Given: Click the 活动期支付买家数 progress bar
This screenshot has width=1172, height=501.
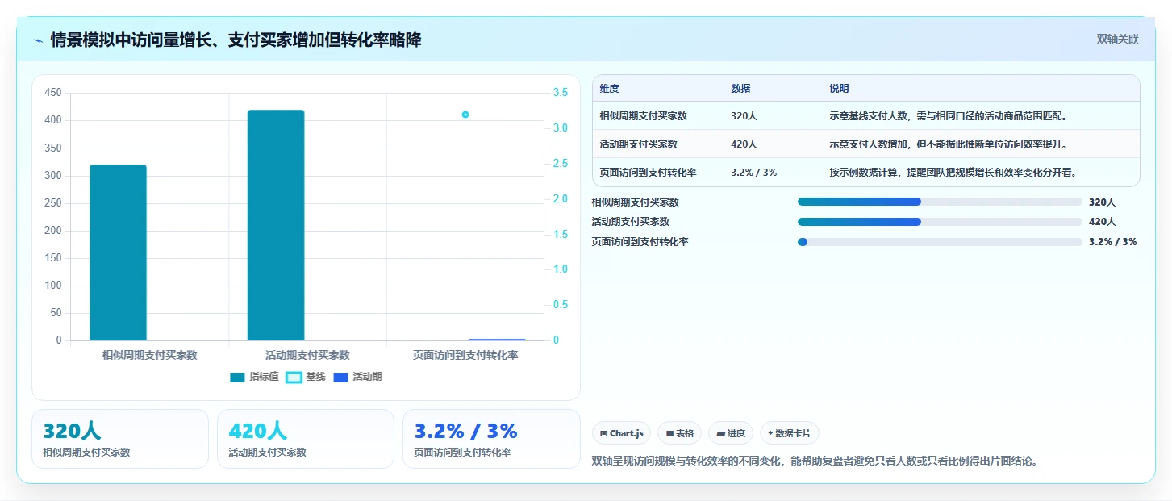Looking at the screenshot, I should (940, 222).
